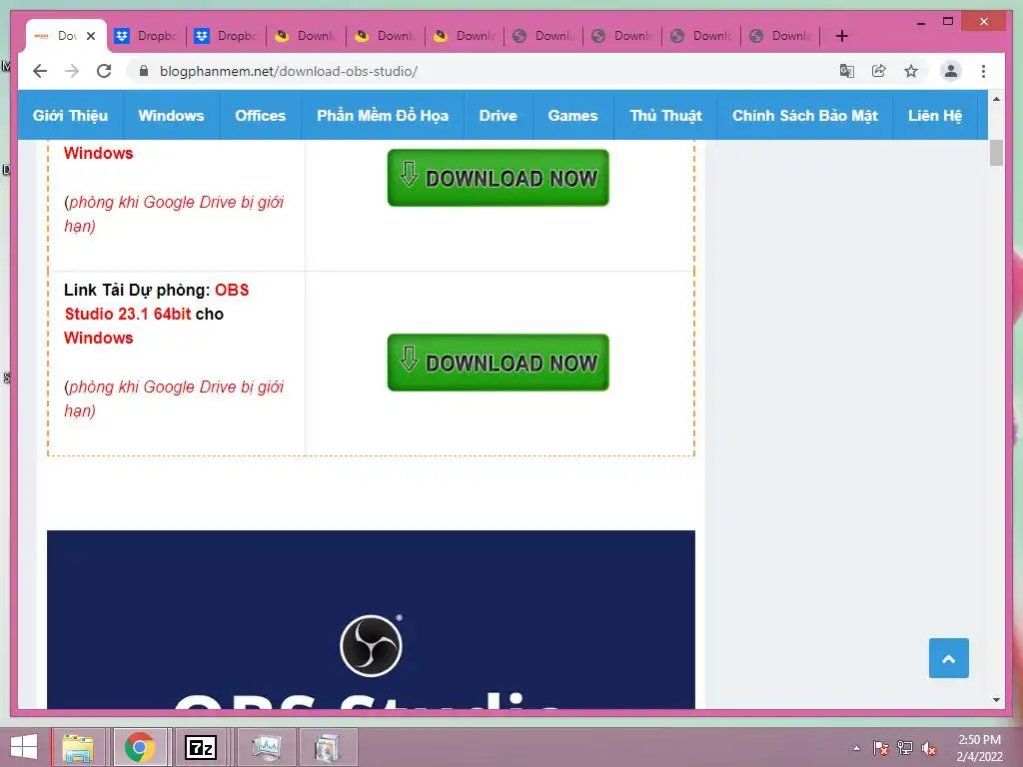Open the Drive menu item
Image resolution: width=1023 pixels, height=767 pixels.
pyautogui.click(x=498, y=116)
